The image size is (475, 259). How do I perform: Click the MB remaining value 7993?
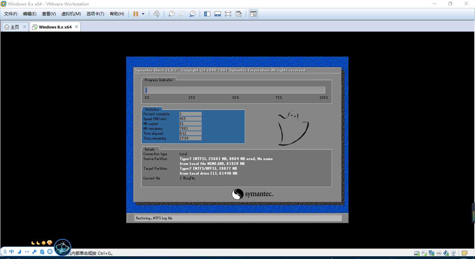point(191,128)
